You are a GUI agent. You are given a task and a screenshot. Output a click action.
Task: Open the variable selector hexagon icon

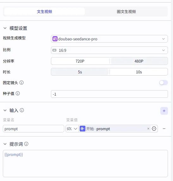(x=154, y=129)
